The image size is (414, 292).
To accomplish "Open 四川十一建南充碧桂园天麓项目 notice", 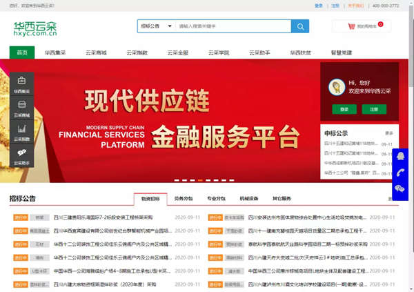I will (307, 231).
